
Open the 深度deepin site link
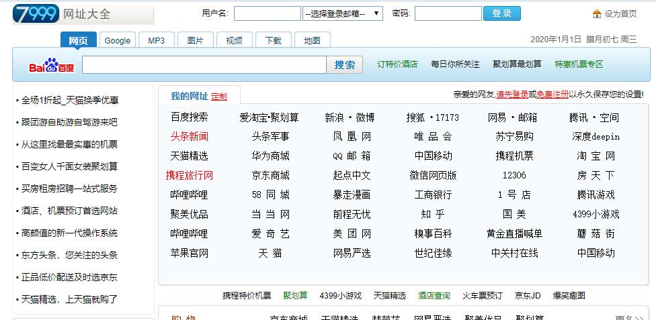pyautogui.click(x=596, y=137)
